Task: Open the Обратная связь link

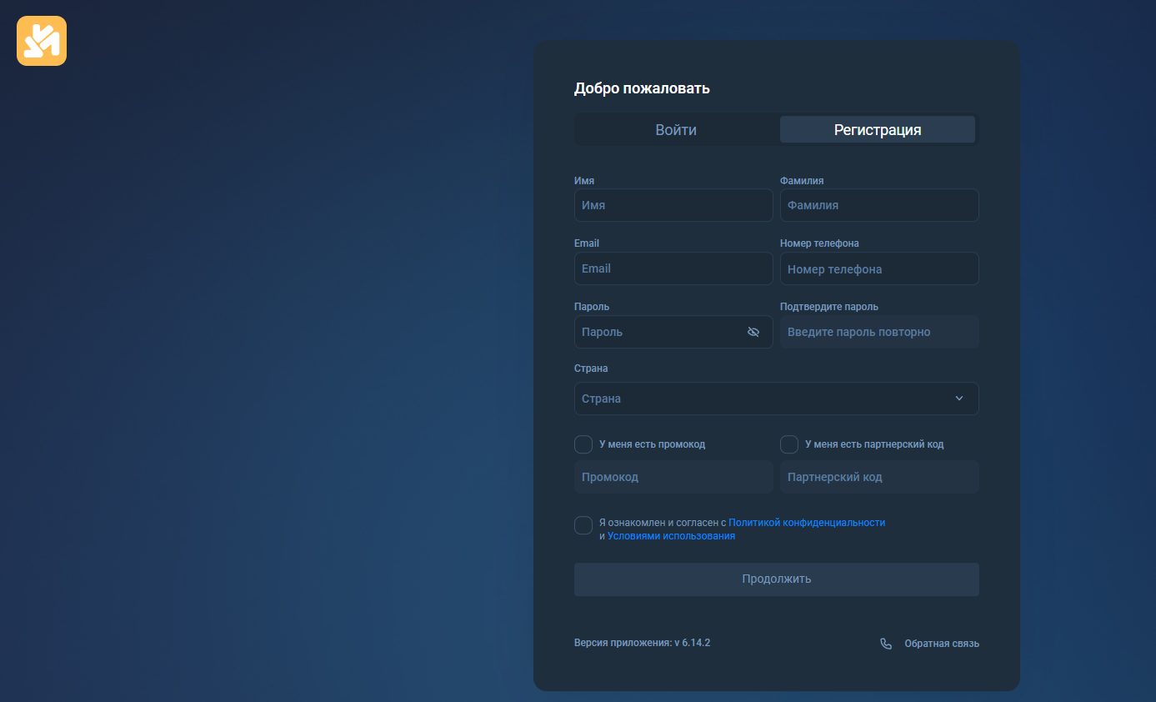Action: (x=942, y=644)
